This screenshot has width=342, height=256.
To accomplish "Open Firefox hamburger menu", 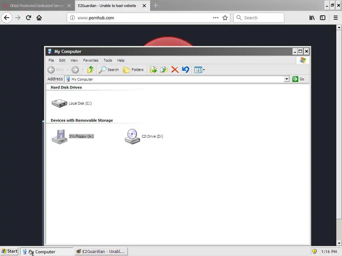I will click(336, 18).
